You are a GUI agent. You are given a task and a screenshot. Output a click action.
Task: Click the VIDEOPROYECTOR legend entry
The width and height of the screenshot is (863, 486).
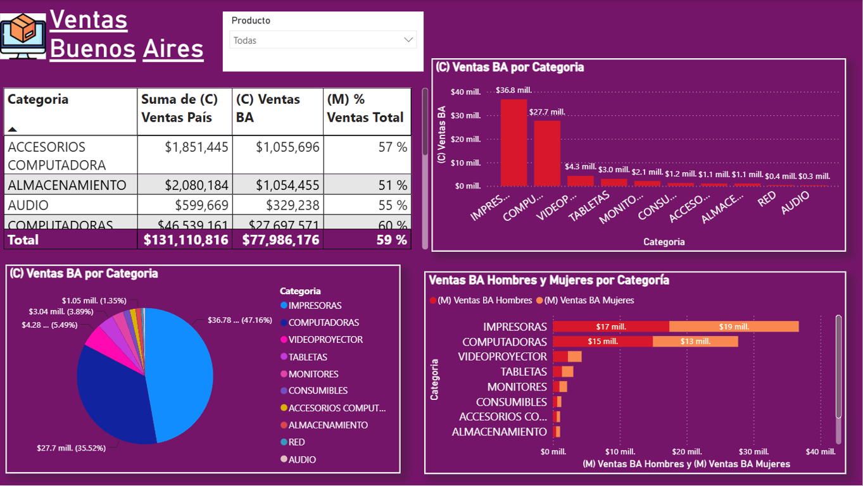(322, 340)
